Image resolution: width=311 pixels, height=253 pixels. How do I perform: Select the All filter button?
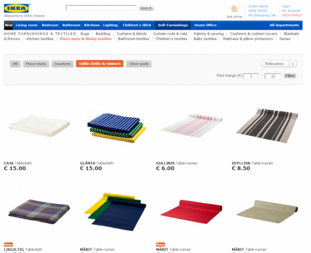tap(15, 64)
